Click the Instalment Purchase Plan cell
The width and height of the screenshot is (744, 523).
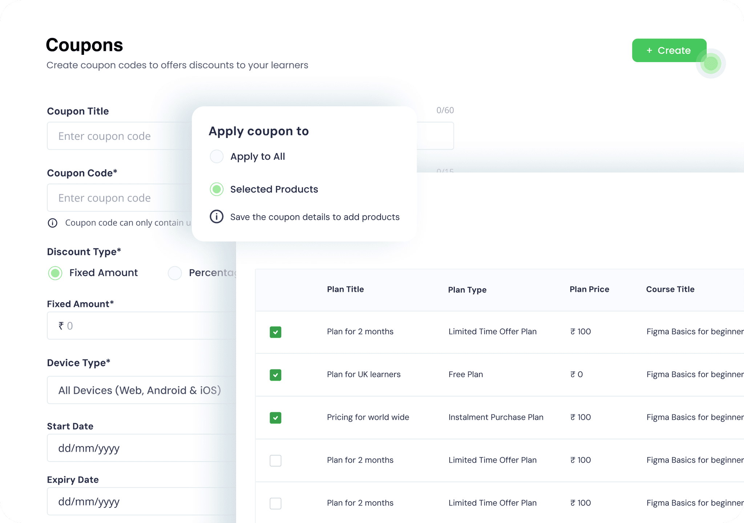point(496,417)
